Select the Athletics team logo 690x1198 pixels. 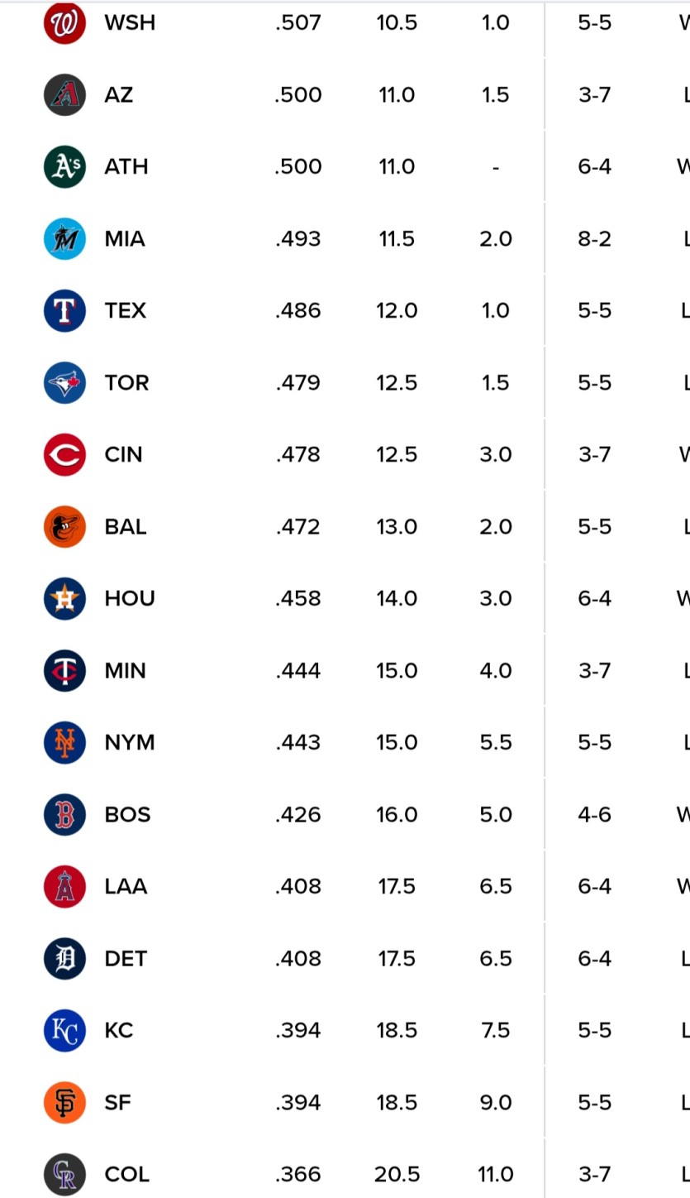point(64,166)
